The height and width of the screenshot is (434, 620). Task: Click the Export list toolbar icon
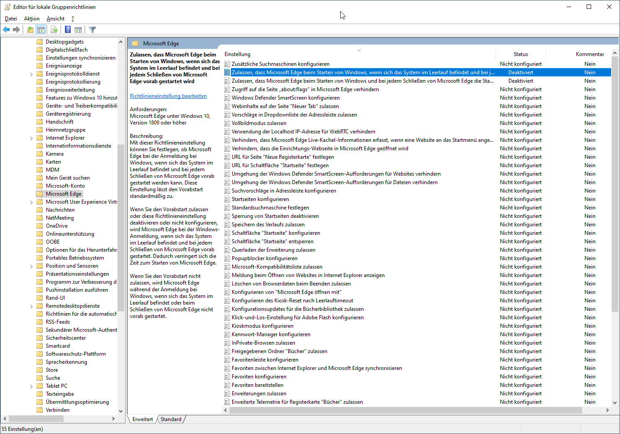pyautogui.click(x=54, y=30)
